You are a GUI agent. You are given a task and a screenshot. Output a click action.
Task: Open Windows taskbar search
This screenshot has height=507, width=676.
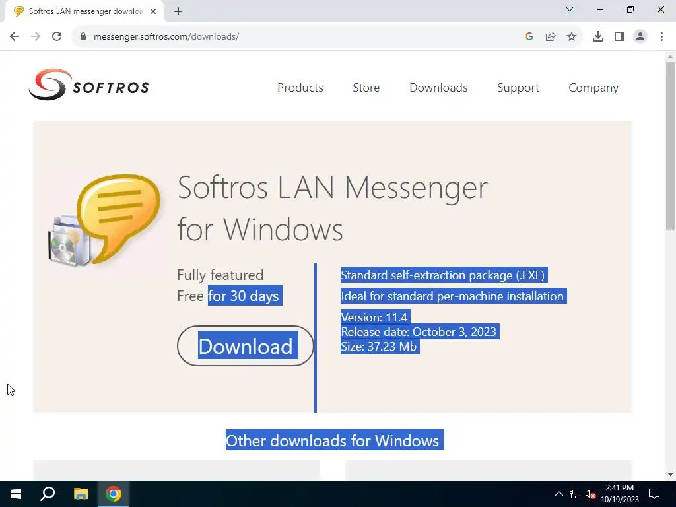click(x=48, y=494)
